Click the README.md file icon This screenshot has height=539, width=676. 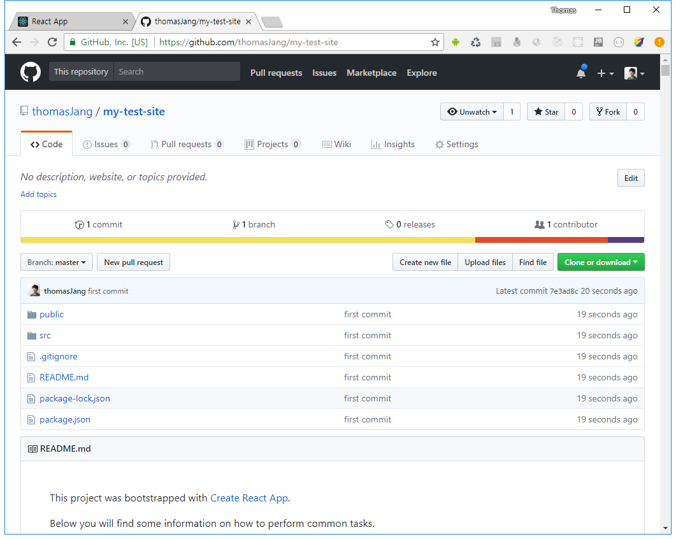pos(31,378)
